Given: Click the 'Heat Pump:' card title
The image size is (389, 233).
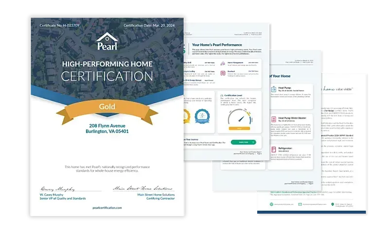Looking at the screenshot, I should (284, 88).
